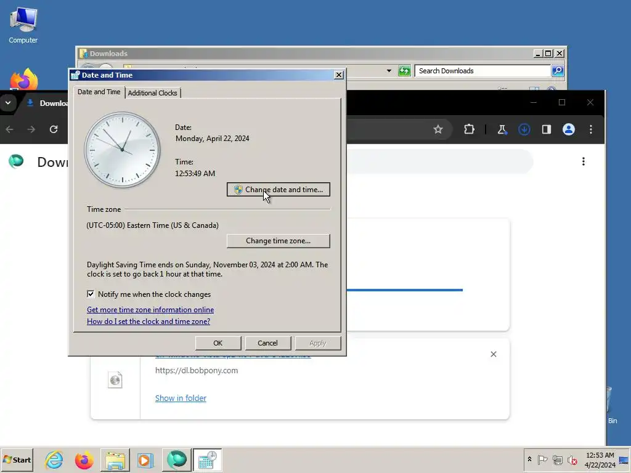This screenshot has width=631, height=473.
Task: Open browser profile avatar
Action: pos(568,129)
